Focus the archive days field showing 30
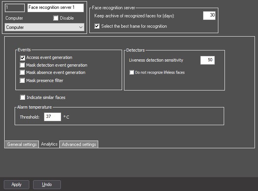This screenshot has height=191, width=258. click(209, 15)
